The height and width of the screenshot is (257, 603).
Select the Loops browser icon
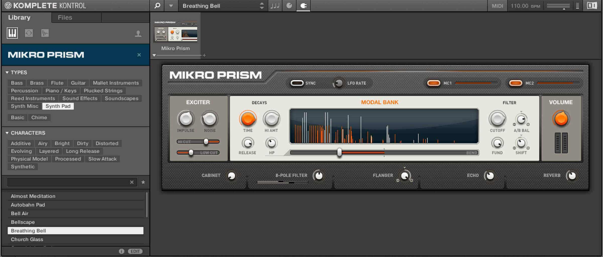pos(29,33)
